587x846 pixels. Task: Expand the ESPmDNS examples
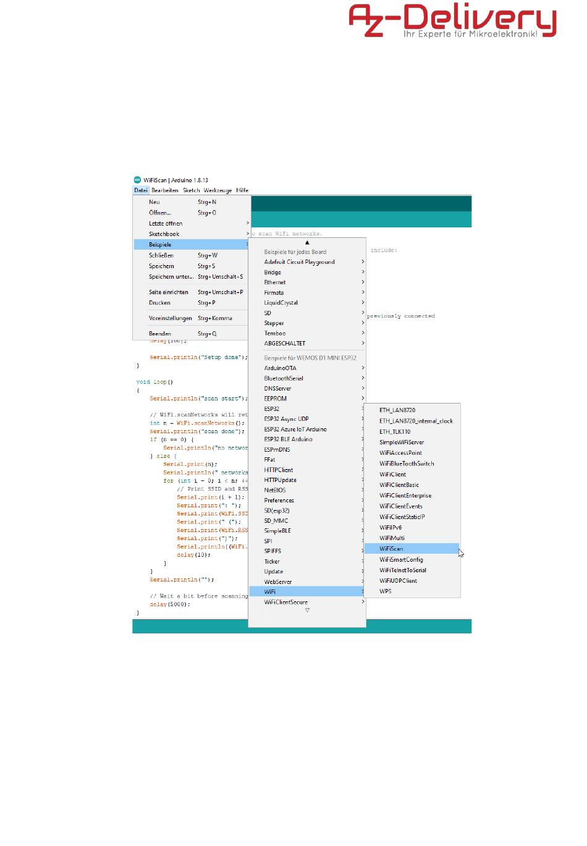tap(307, 450)
